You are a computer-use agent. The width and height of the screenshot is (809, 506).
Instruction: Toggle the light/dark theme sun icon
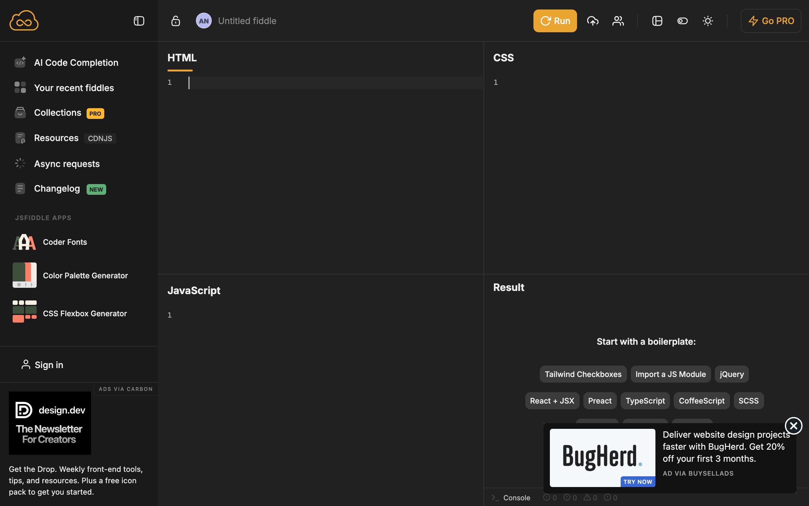tap(708, 21)
